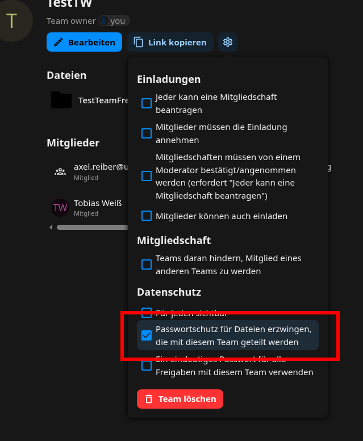The height and width of the screenshot is (441, 363).
Task: Click the Link kopieren button
Action: click(x=170, y=43)
